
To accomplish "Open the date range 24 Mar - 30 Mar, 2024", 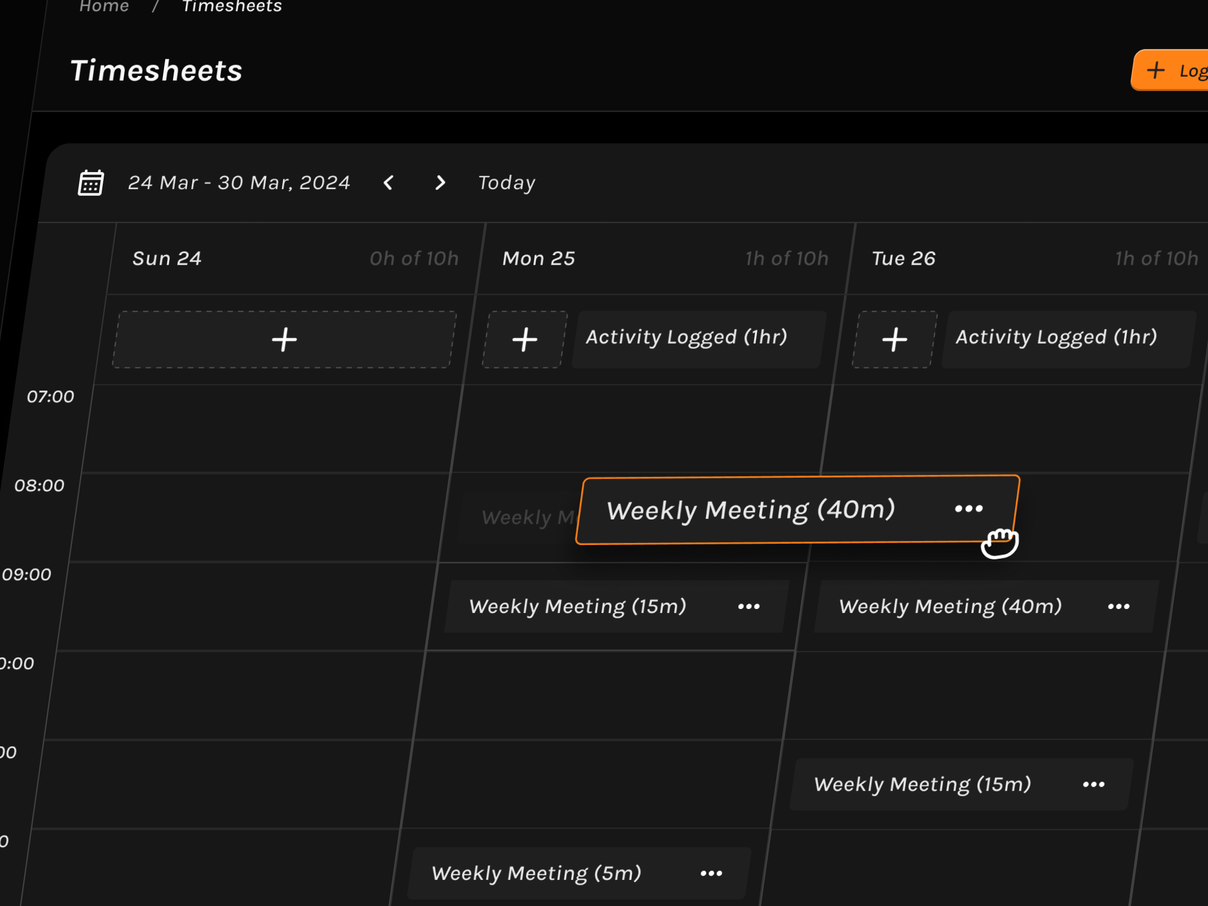I will click(239, 182).
